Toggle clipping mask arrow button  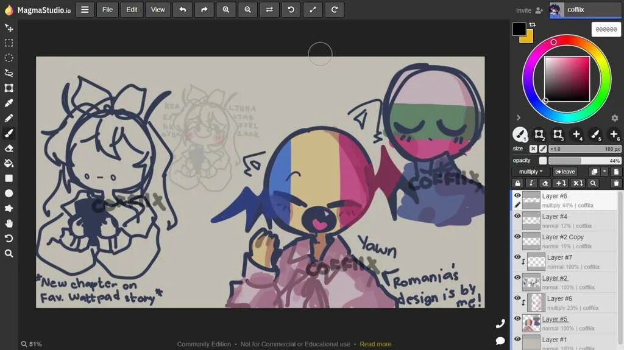531,183
